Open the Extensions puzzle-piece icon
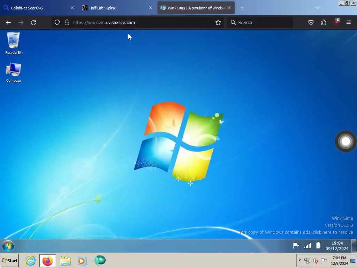Viewport: 357px width, 268px height. (324, 22)
